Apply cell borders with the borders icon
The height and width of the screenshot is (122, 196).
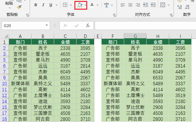[65, 5]
